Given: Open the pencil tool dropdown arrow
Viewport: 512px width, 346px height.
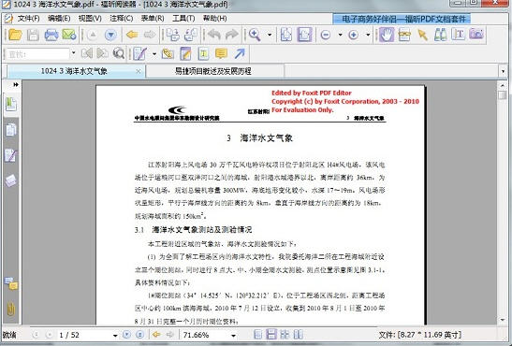Looking at the screenshot, I should (x=154, y=54).
